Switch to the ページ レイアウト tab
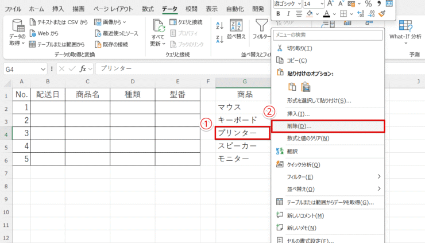The image size is (425, 243). (113, 9)
